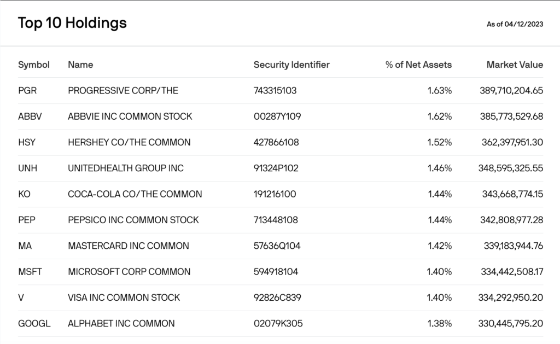Click the HSY symbol in the table
The height and width of the screenshot is (344, 560).
point(27,142)
